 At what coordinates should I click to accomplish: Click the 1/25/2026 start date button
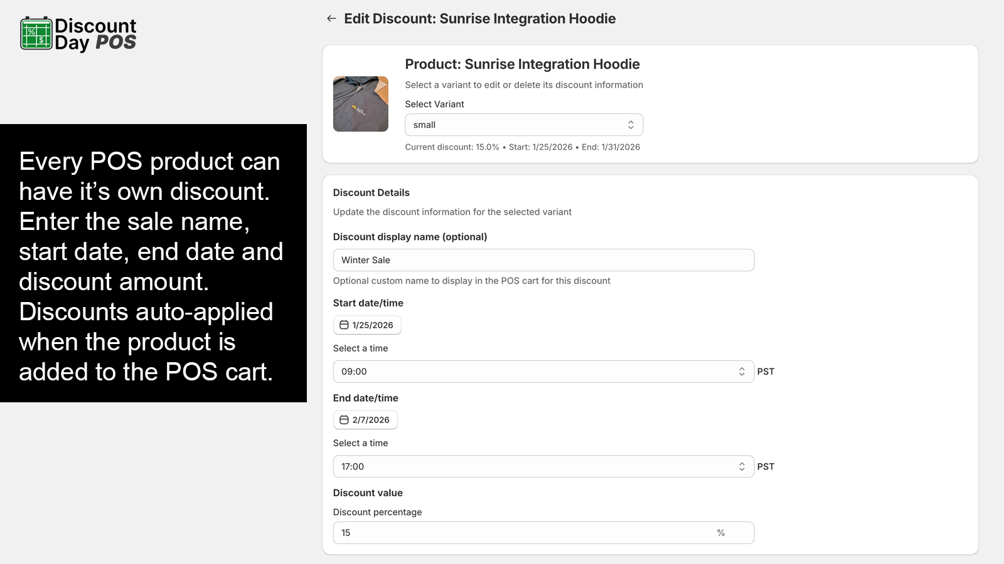pyautogui.click(x=367, y=325)
